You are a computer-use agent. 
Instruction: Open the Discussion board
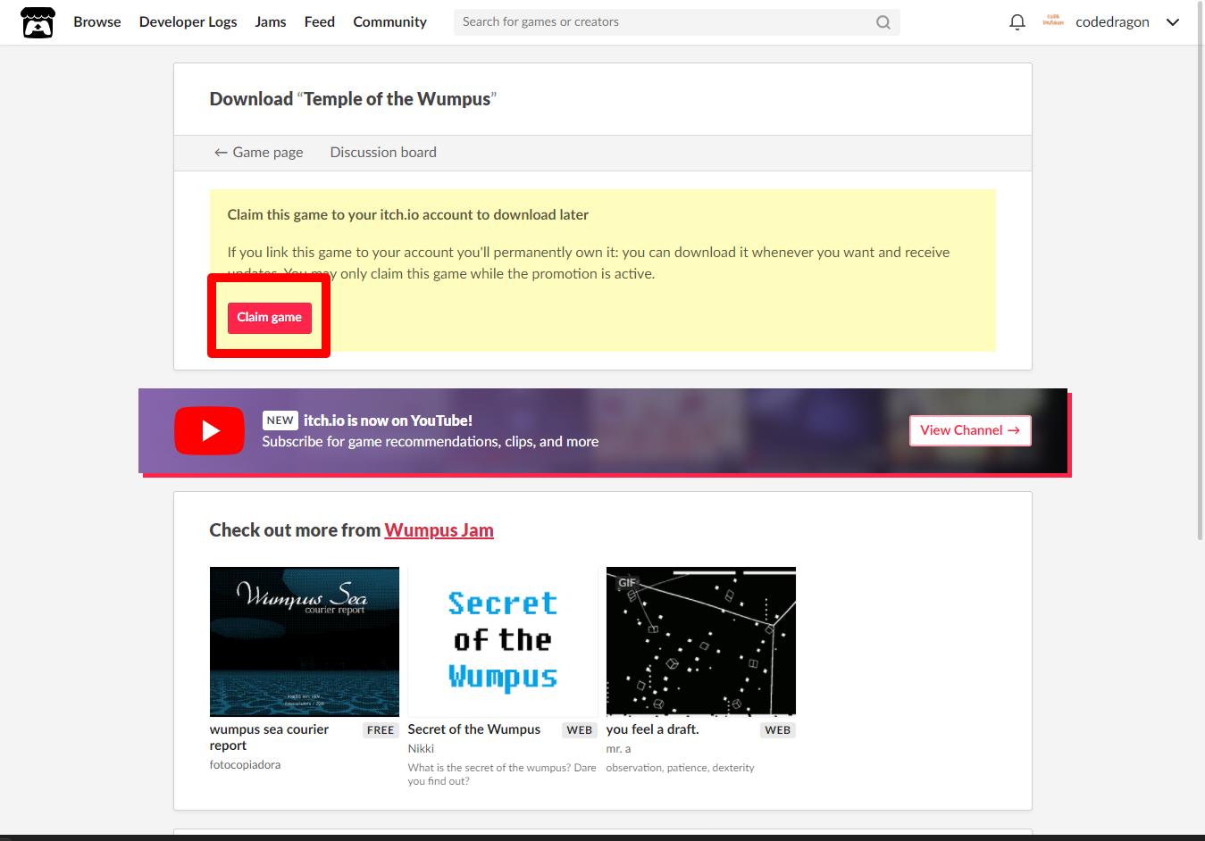click(x=383, y=153)
